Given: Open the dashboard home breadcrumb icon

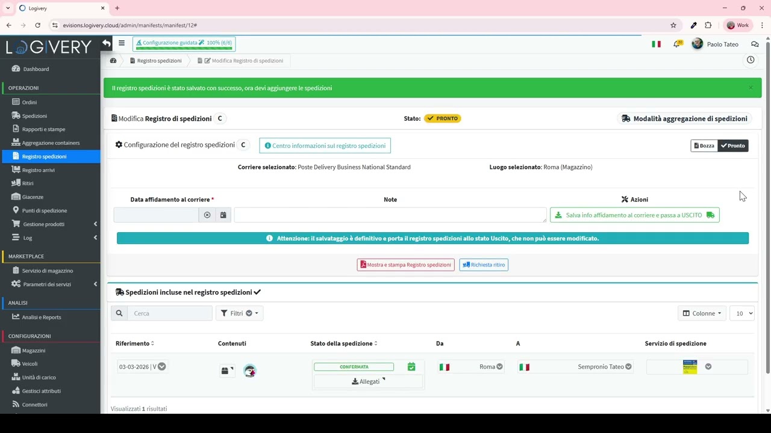Looking at the screenshot, I should click(113, 61).
